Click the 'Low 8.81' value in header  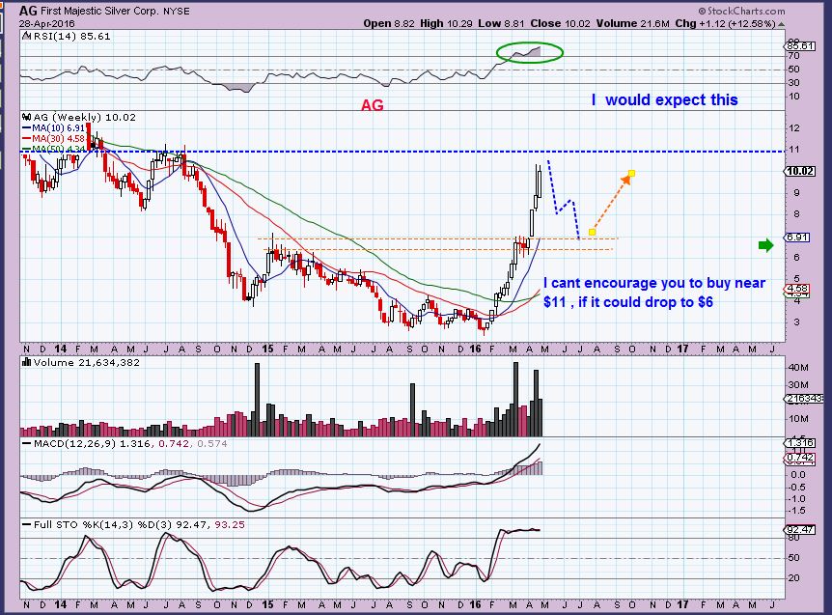point(501,23)
